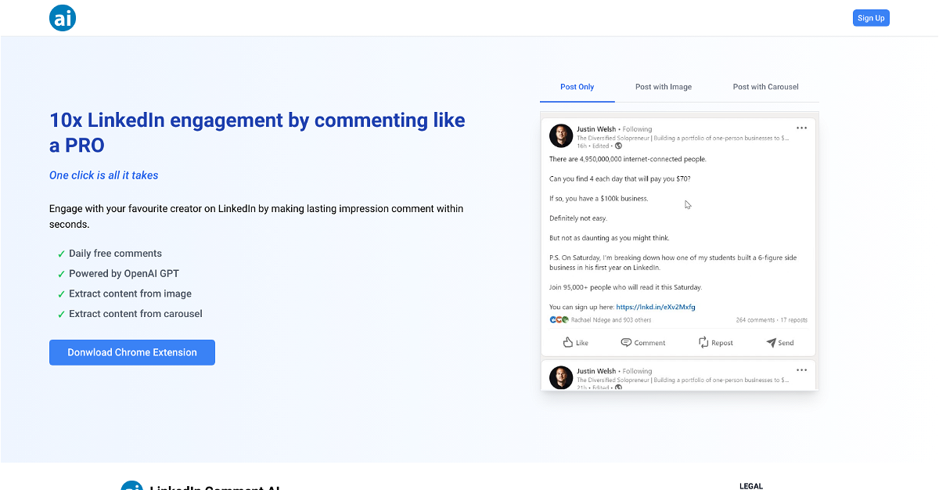Open the 264 comments link
The image size is (939, 490).
754,320
